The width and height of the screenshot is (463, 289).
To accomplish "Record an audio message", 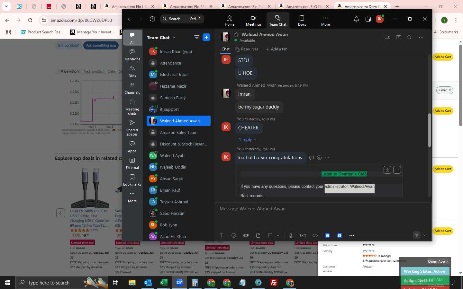I will (291, 235).
